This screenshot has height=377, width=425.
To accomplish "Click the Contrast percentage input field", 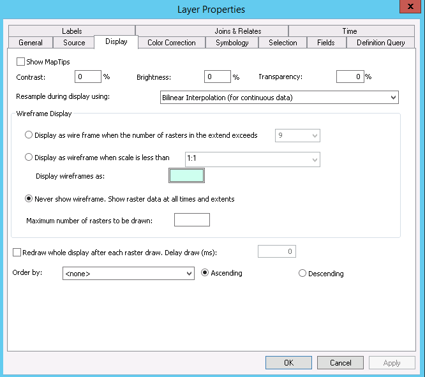I will 88,77.
